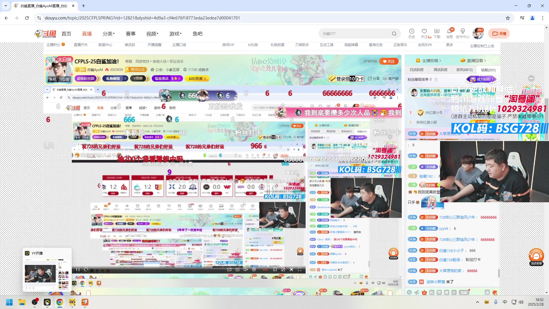Click the search magnifier icon
Screen dimensions: 549x309
(394, 34)
